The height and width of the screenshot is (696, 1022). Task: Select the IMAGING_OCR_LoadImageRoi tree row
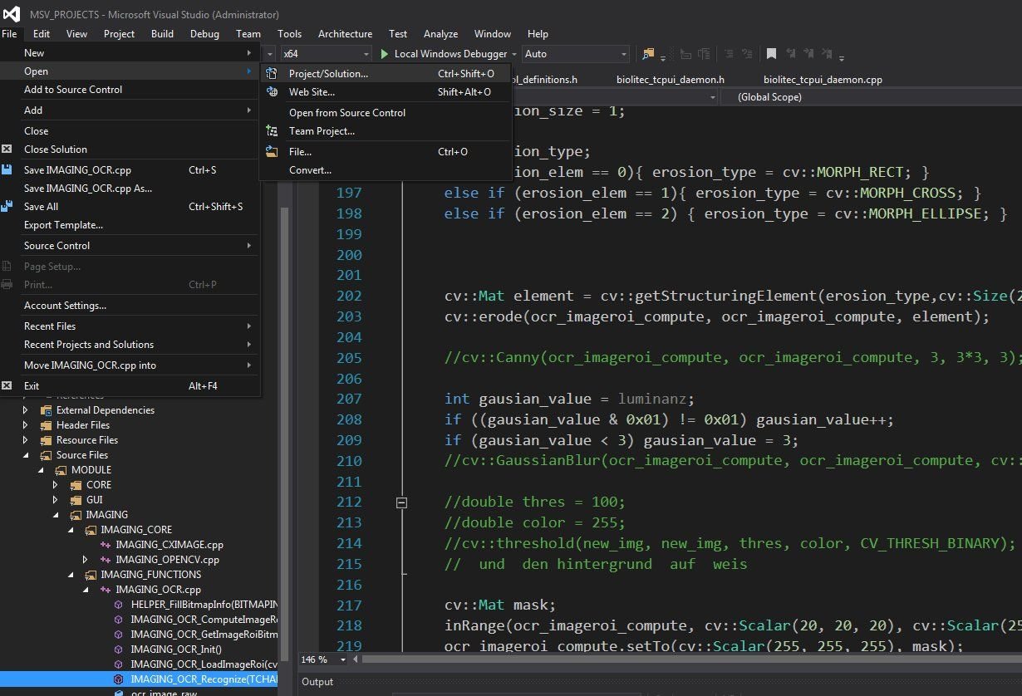pos(140,664)
